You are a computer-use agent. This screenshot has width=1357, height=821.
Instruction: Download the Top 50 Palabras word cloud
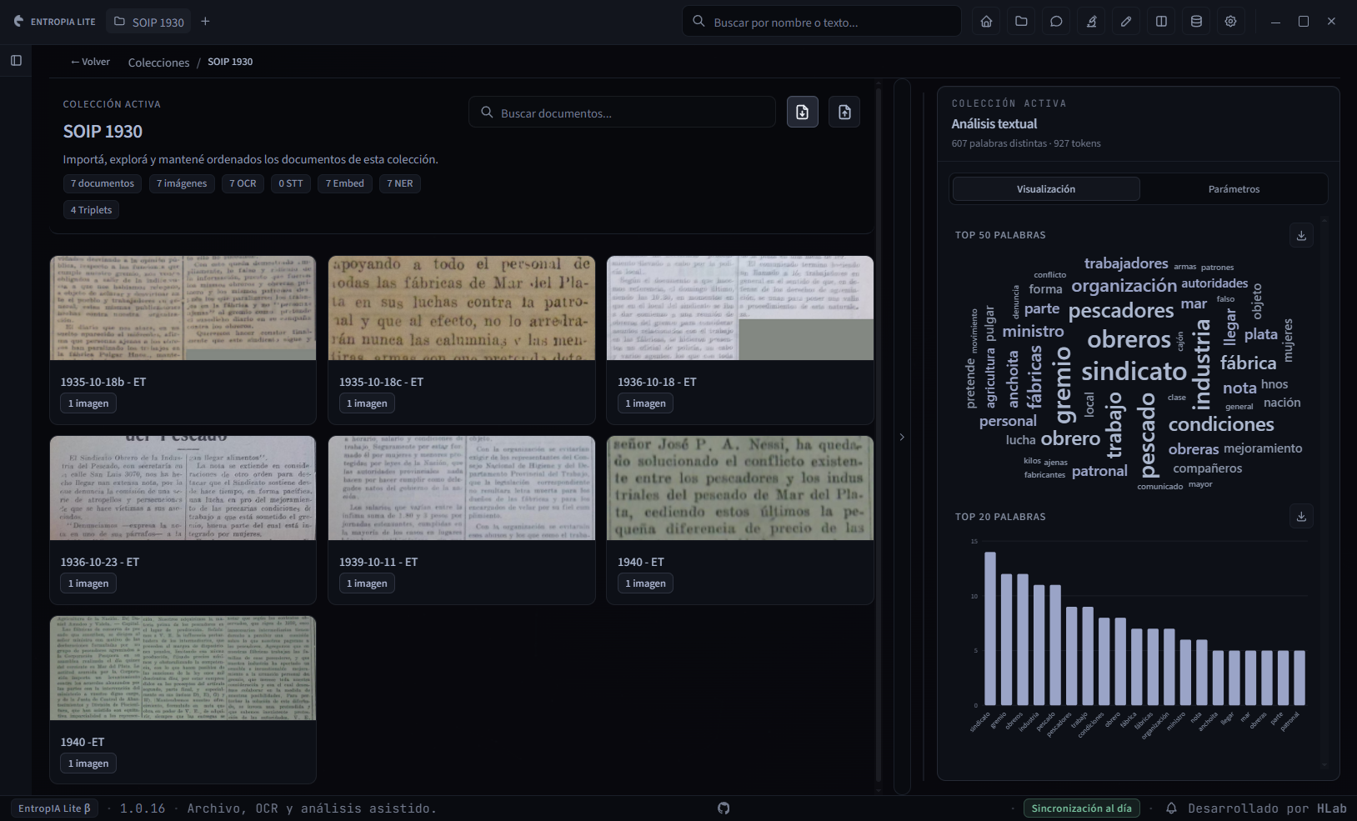(1301, 235)
